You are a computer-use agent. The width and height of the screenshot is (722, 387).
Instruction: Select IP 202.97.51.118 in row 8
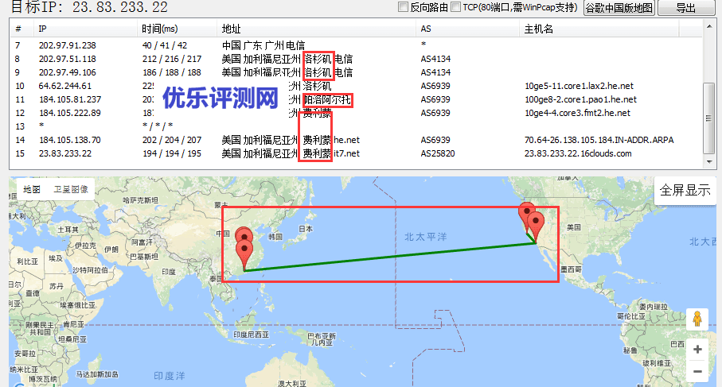[x=67, y=59]
